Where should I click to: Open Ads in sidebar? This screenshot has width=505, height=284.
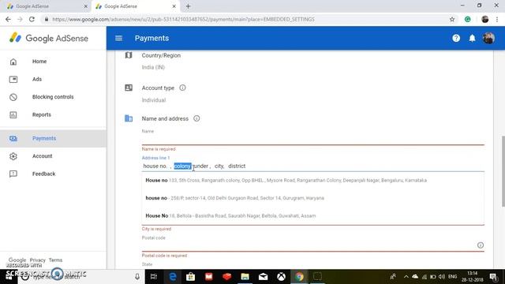coord(37,79)
